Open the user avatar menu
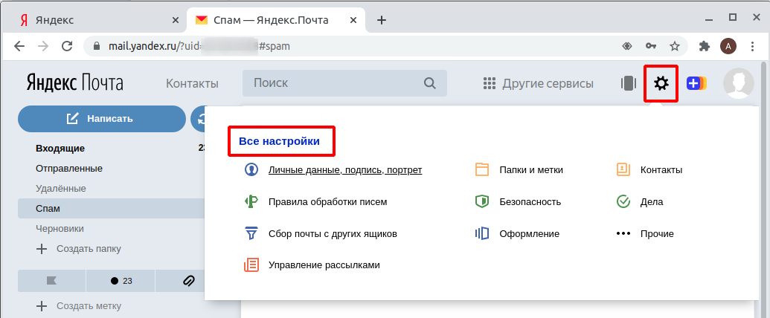The height and width of the screenshot is (318, 770). click(x=738, y=83)
